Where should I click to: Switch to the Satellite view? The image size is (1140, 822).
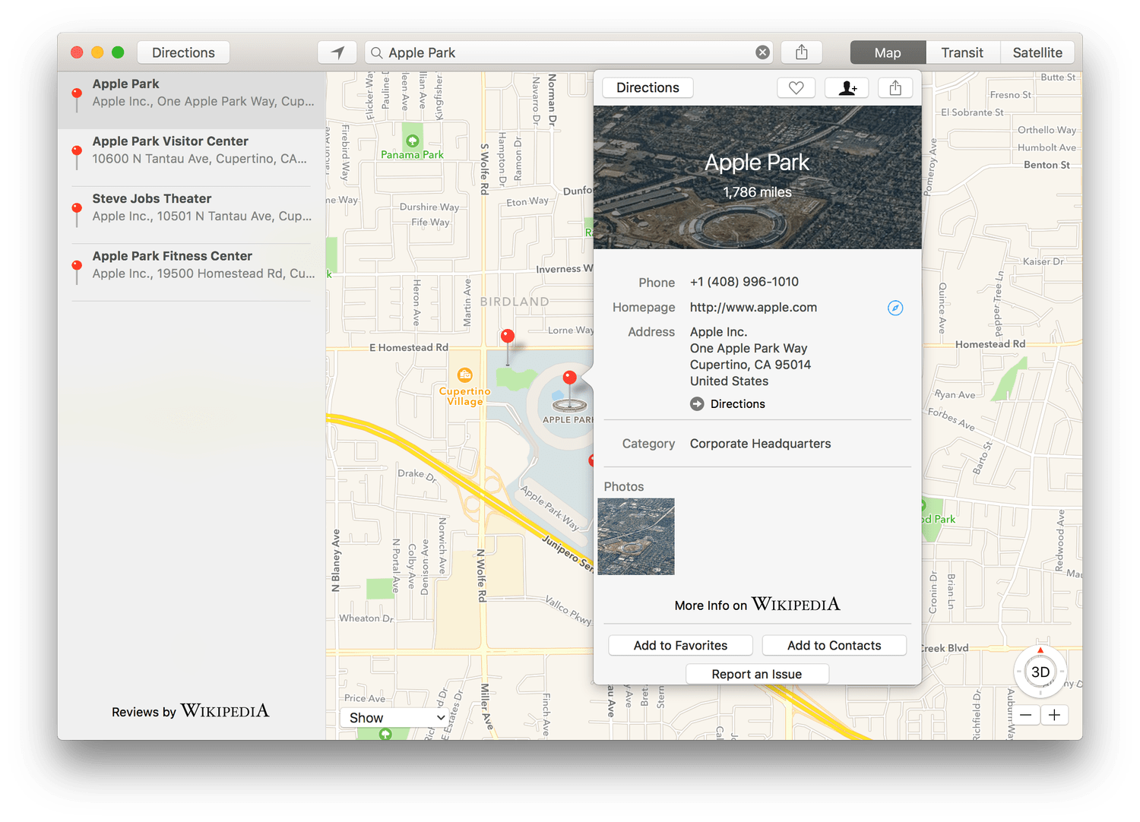[x=1037, y=52]
